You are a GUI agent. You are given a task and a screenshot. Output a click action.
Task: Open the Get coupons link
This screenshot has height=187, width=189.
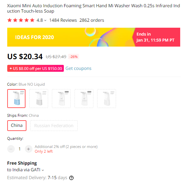coord(78,68)
